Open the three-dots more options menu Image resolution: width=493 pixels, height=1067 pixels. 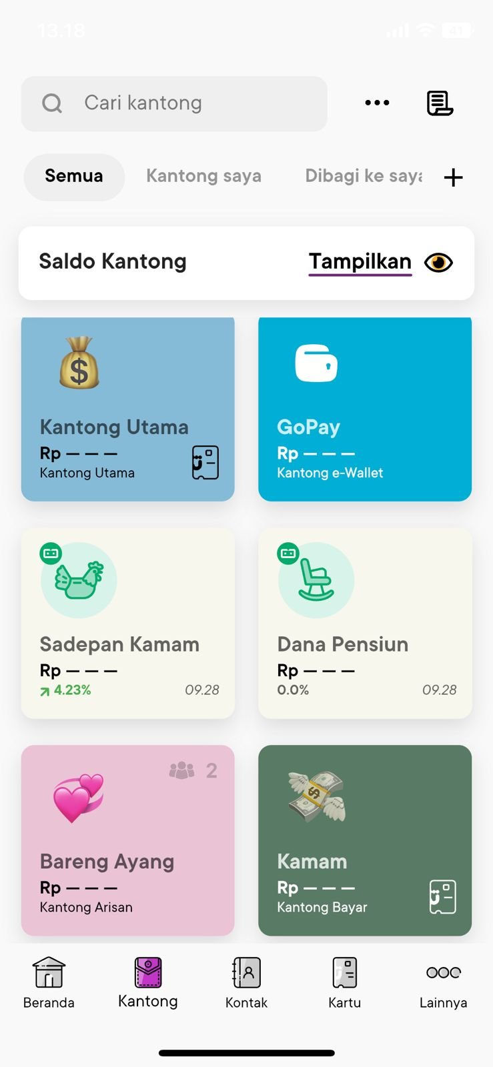pyautogui.click(x=377, y=103)
